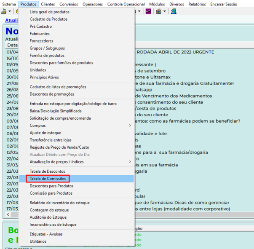The width and height of the screenshot is (254, 249).
Task: Select Reajuste de Preço de Venda/Custo
Action: coord(77,147)
